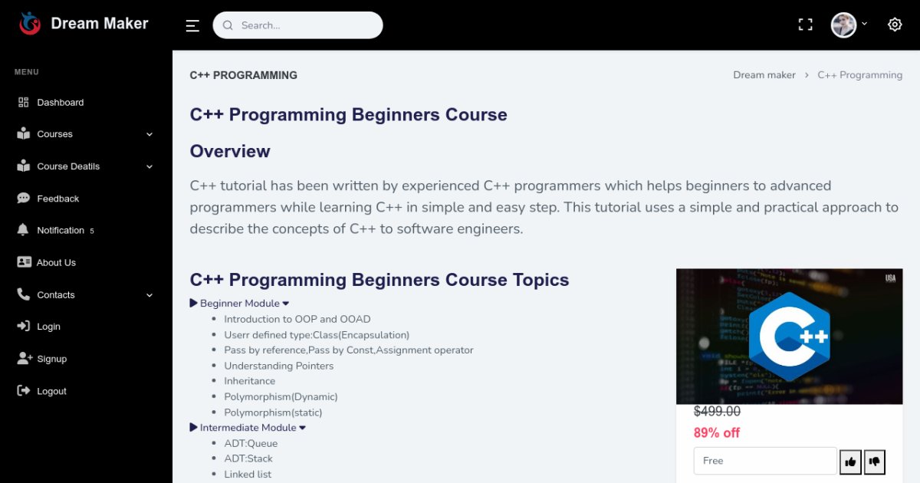Open the Feedback chat bubble item

[58, 199]
